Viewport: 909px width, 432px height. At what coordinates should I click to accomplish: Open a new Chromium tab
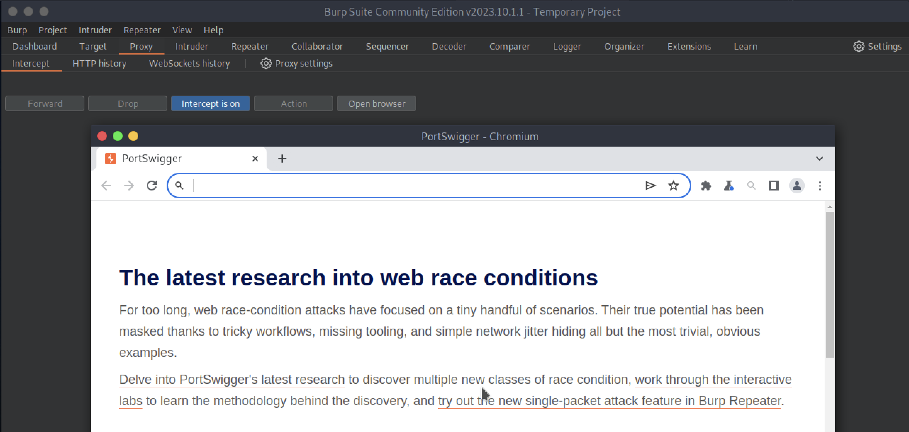282,159
